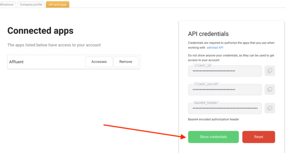Remove the Affluent connected app

coord(126,62)
